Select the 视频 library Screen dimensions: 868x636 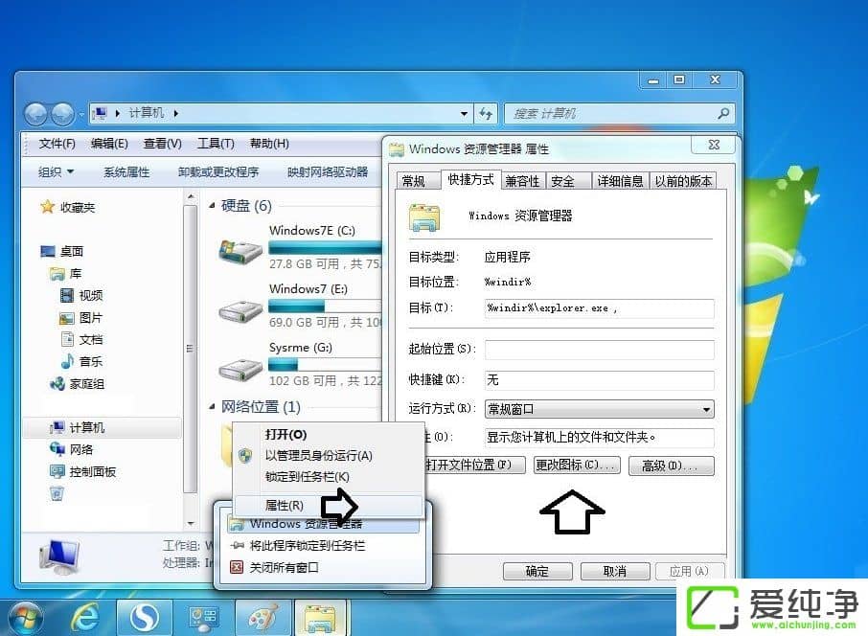coord(81,296)
